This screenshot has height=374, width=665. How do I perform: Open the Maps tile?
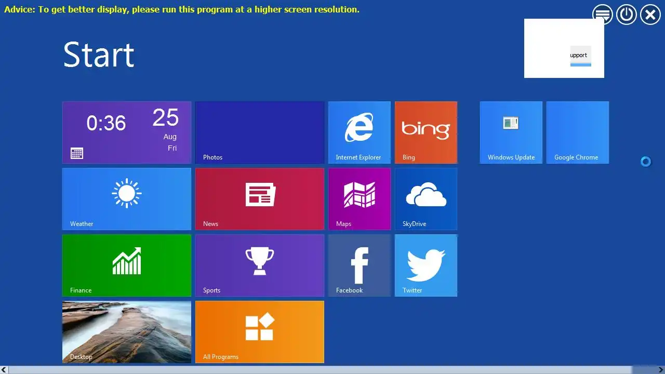point(360,199)
